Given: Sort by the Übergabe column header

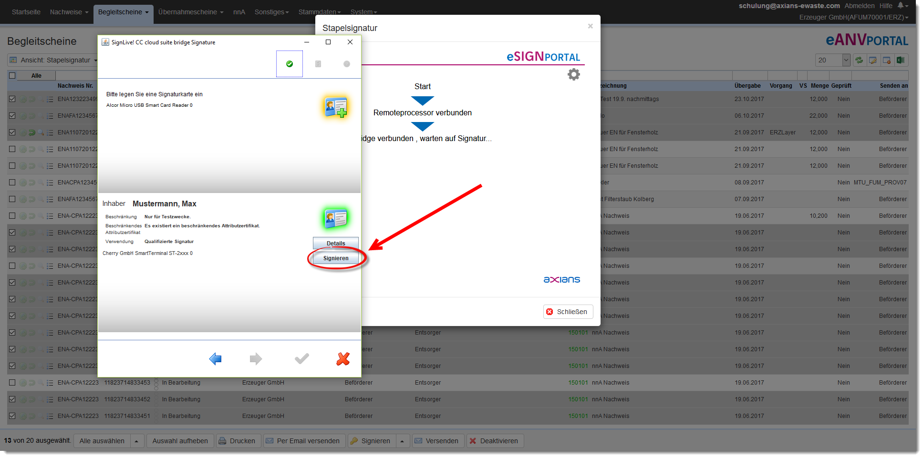Looking at the screenshot, I should pyautogui.click(x=747, y=86).
